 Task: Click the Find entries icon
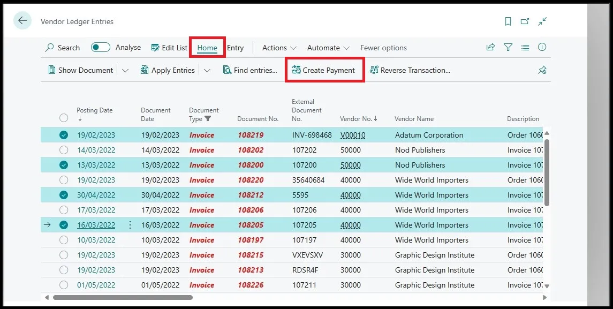(x=227, y=70)
